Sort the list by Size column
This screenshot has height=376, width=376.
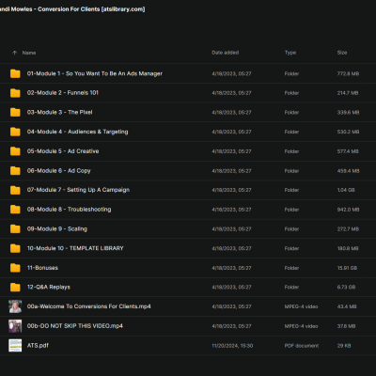(342, 53)
